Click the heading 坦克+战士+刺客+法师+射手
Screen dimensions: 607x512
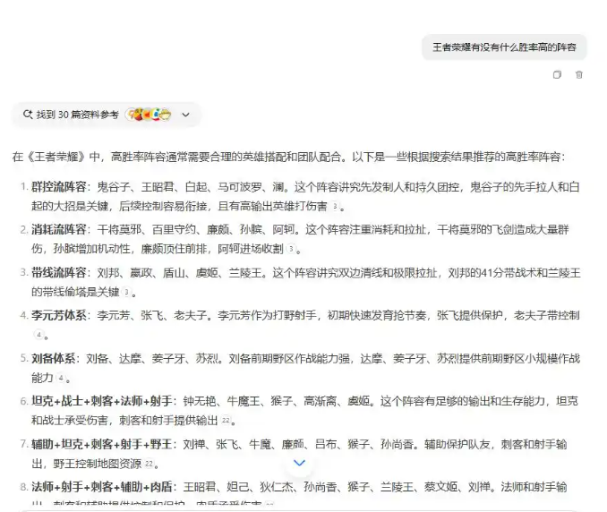[102, 401]
